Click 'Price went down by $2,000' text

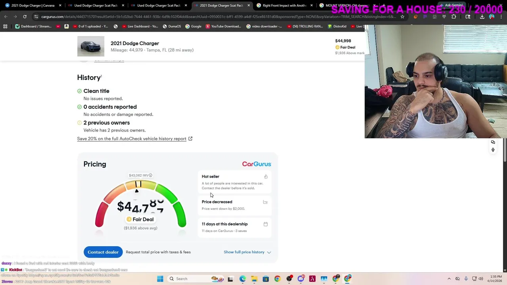point(223,209)
